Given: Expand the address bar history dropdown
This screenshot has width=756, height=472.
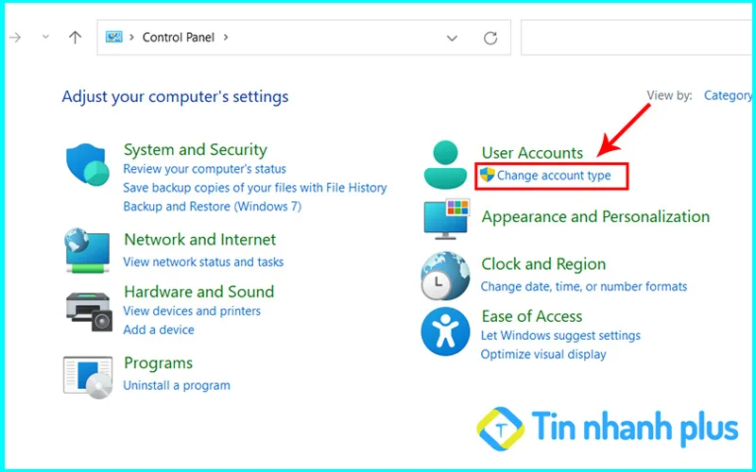Looking at the screenshot, I should [x=452, y=38].
